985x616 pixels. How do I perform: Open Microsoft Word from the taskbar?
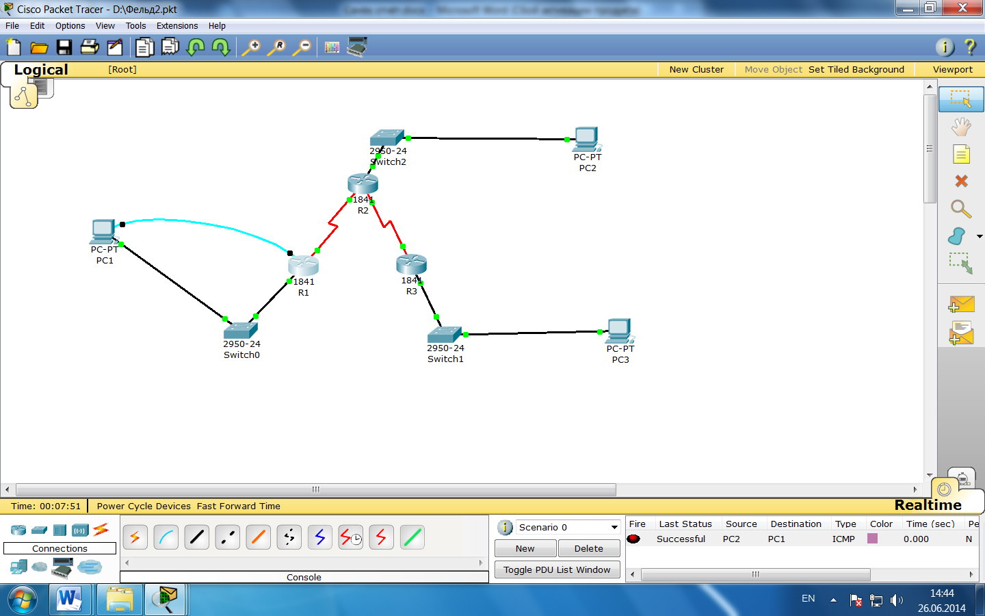click(69, 600)
